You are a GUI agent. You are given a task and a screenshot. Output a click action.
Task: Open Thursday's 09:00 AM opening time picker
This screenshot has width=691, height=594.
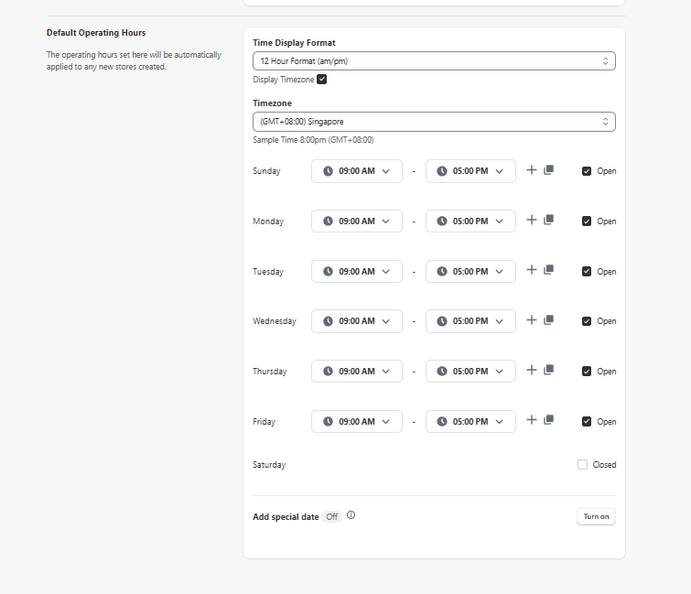click(x=357, y=372)
